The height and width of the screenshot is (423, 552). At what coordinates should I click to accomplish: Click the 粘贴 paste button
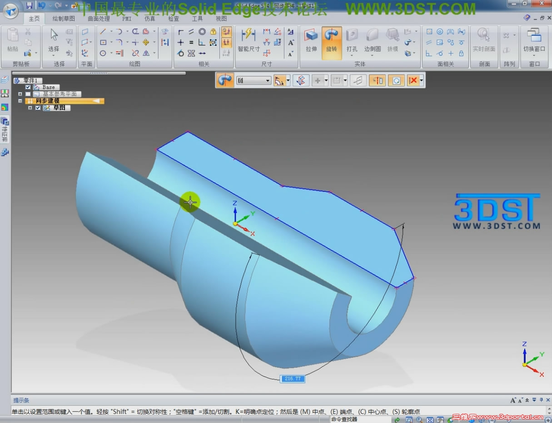pos(13,40)
